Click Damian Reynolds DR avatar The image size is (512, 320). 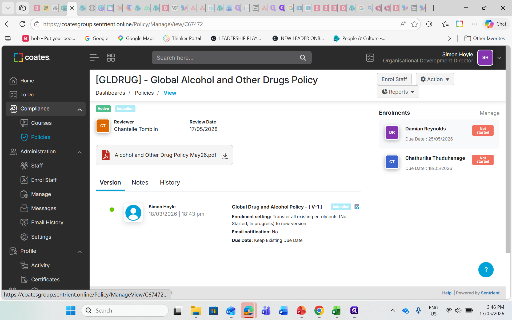[x=392, y=133]
